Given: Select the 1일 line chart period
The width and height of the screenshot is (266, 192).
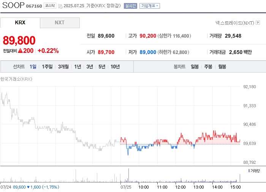Looking at the screenshot, I should (x=33, y=67).
